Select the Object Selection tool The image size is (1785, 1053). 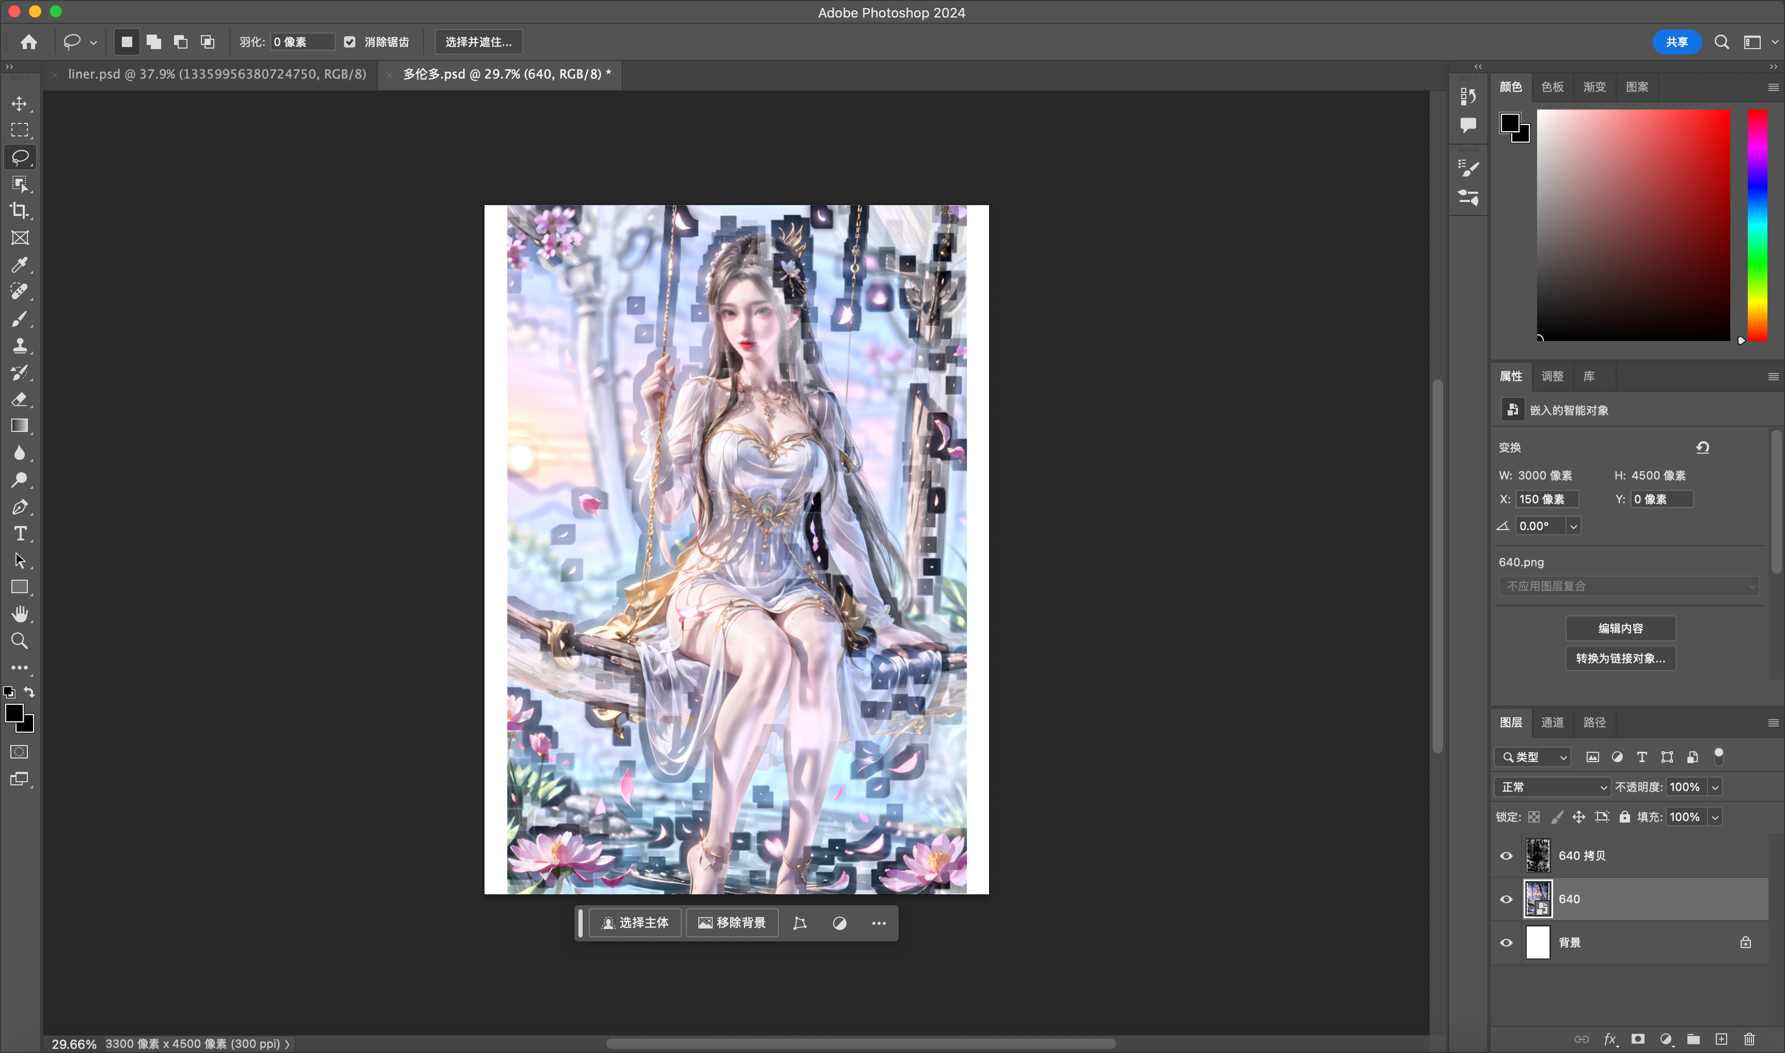tap(20, 184)
